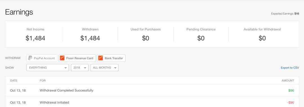The height and width of the screenshot is (107, 304).
Task: Click the DATE column header
Action: (14, 81)
